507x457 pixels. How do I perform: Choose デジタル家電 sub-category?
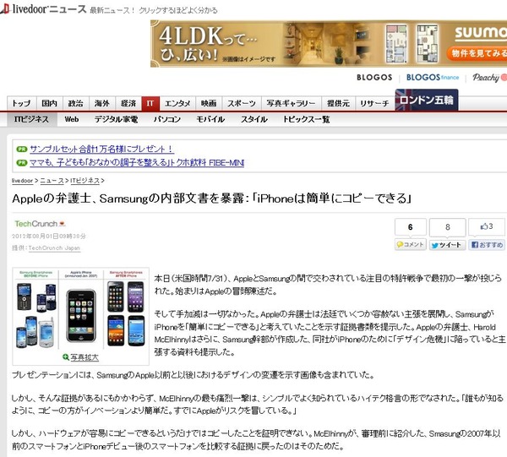[116, 119]
